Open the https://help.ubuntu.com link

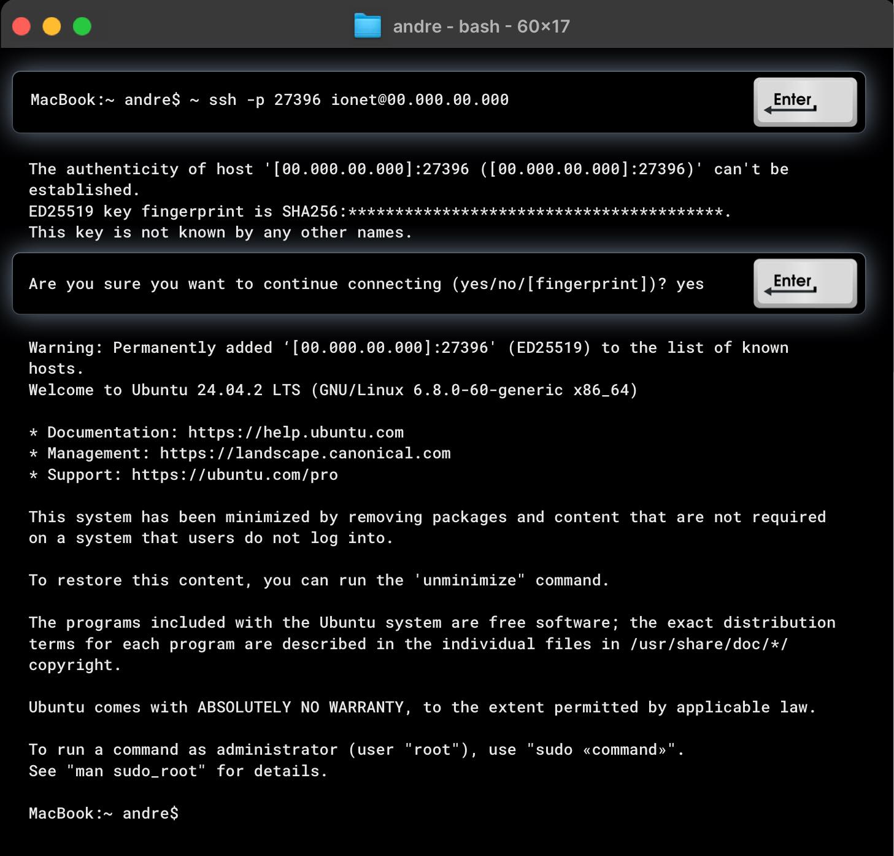296,432
